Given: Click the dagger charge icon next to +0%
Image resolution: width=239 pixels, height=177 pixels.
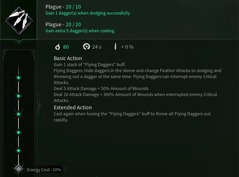Looking at the screenshot, I should click(x=115, y=47).
